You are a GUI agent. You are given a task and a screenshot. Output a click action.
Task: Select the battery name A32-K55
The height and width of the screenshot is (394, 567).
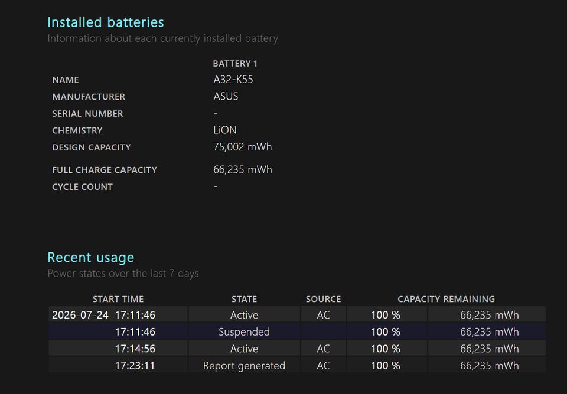click(233, 80)
